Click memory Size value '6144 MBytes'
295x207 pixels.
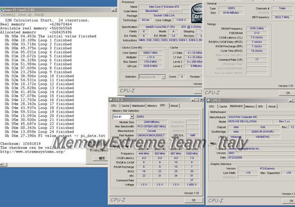[231, 13]
